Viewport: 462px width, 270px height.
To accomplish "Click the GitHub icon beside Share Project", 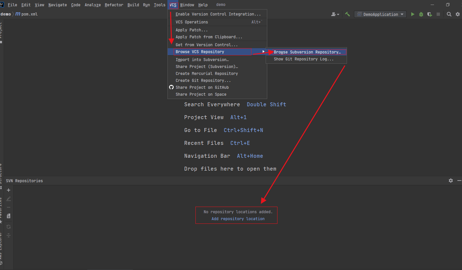I will coord(171,87).
